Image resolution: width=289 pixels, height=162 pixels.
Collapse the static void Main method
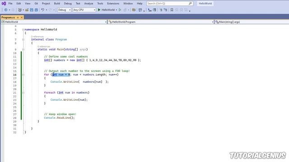pos(23,49)
